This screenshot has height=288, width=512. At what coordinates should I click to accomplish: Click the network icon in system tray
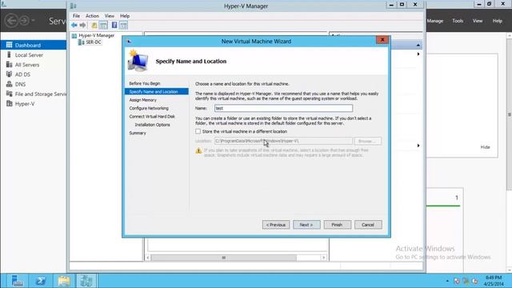466,281
